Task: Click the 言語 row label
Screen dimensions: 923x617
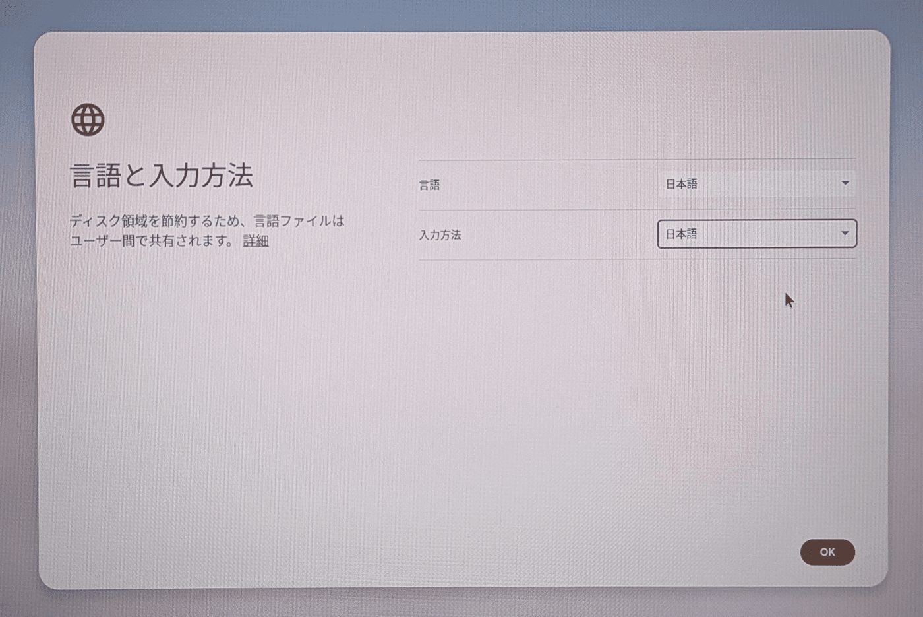Action: [x=429, y=185]
